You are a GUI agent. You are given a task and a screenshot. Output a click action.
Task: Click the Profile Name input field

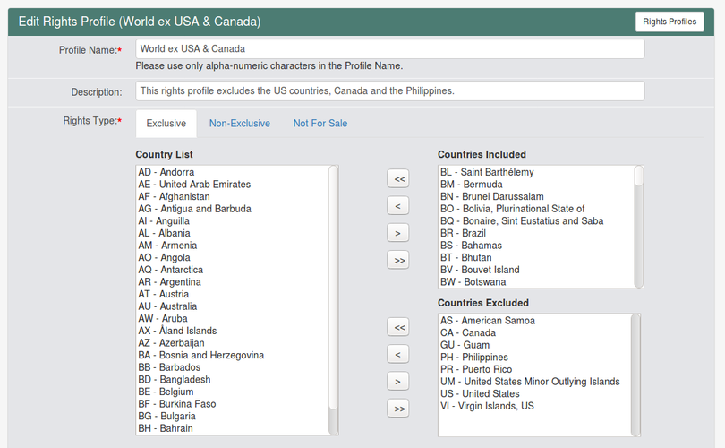pyautogui.click(x=389, y=49)
